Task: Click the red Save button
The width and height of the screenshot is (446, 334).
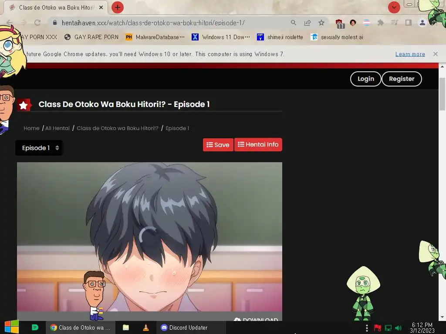Action: [218, 145]
